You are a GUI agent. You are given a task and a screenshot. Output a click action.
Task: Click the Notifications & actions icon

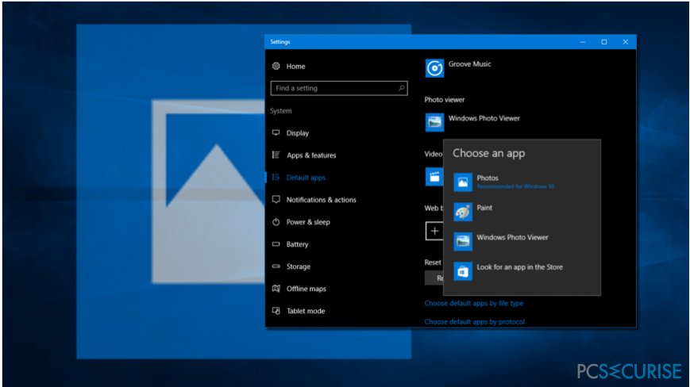[276, 199]
